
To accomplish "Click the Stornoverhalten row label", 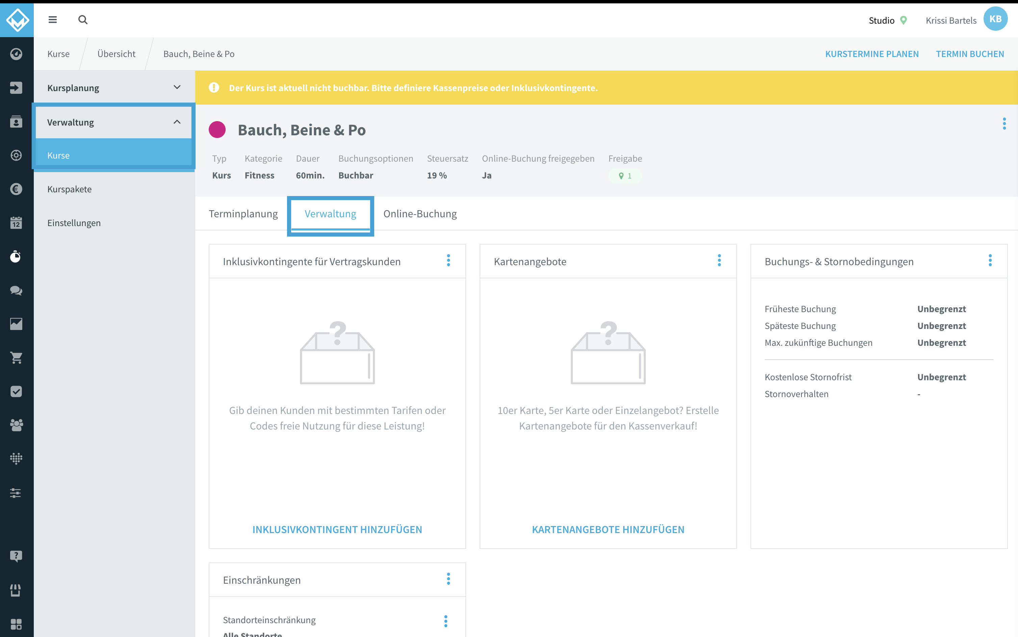I will click(796, 394).
